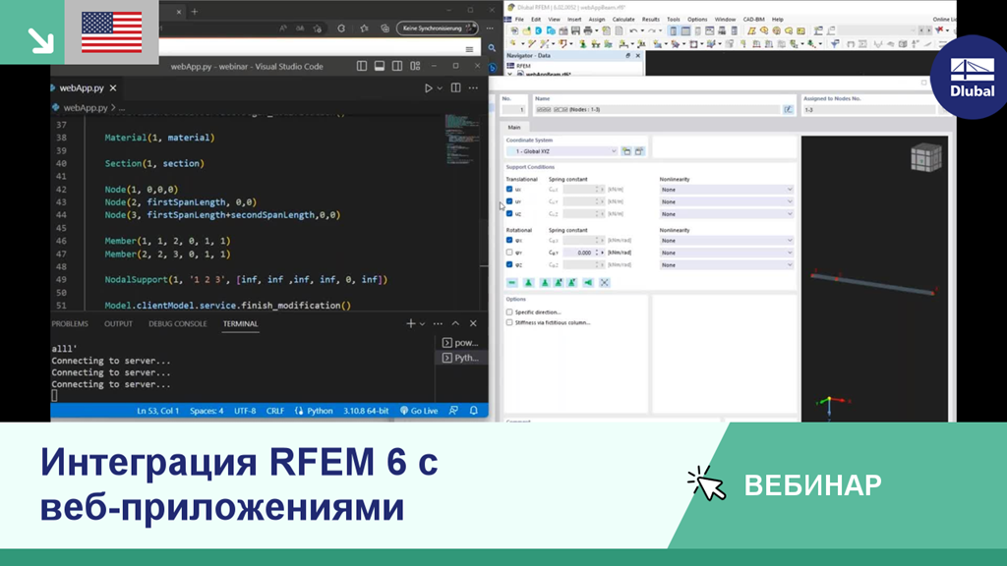Image resolution: width=1007 pixels, height=566 pixels.
Task: Open RFEM Insert menu
Action: 574,20
